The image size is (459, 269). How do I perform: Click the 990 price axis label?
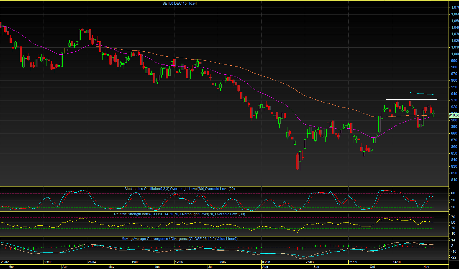click(454, 61)
